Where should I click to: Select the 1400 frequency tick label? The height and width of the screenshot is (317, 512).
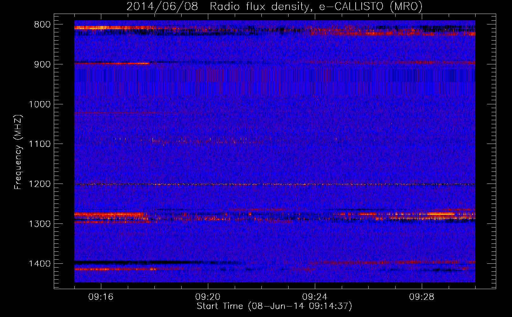pyautogui.click(x=40, y=264)
